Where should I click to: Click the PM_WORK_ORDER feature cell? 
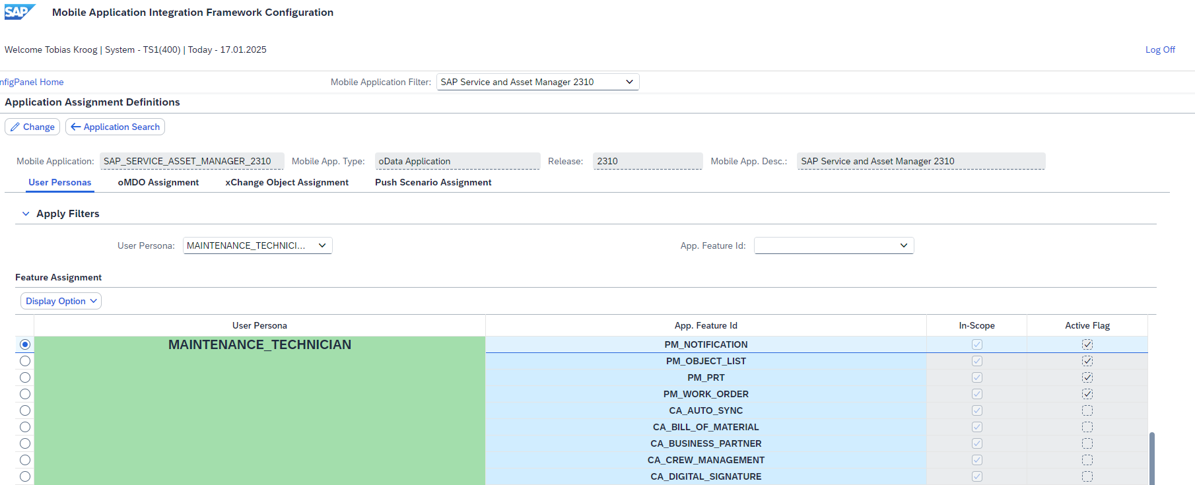coord(706,394)
